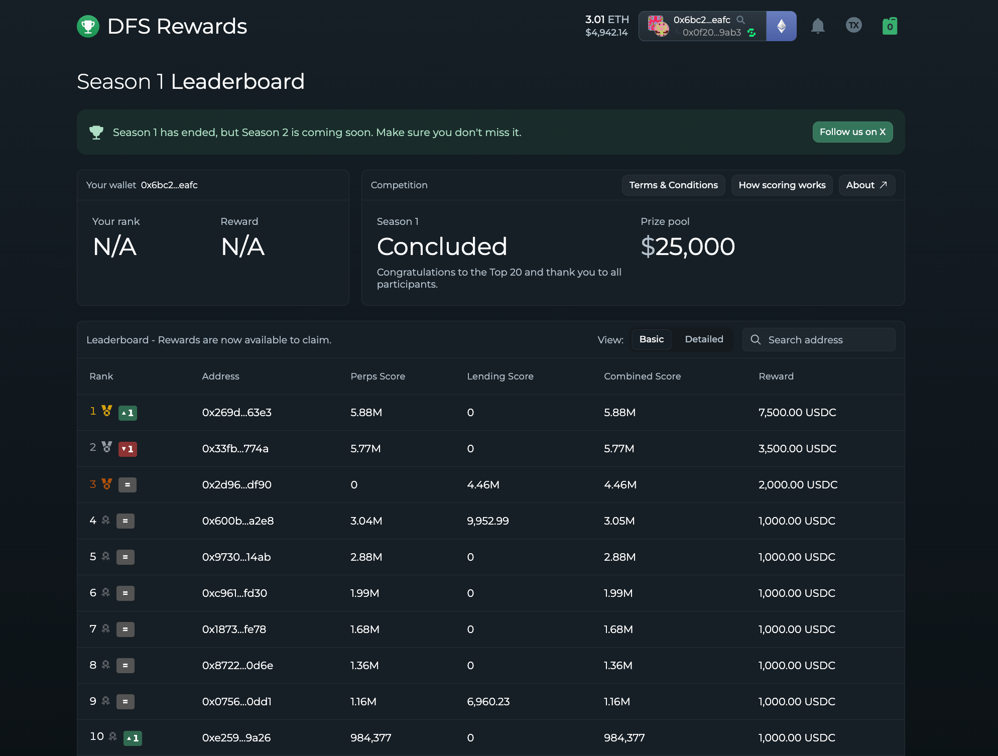Click the wallet avatar image
The height and width of the screenshot is (756, 998).
point(658,26)
